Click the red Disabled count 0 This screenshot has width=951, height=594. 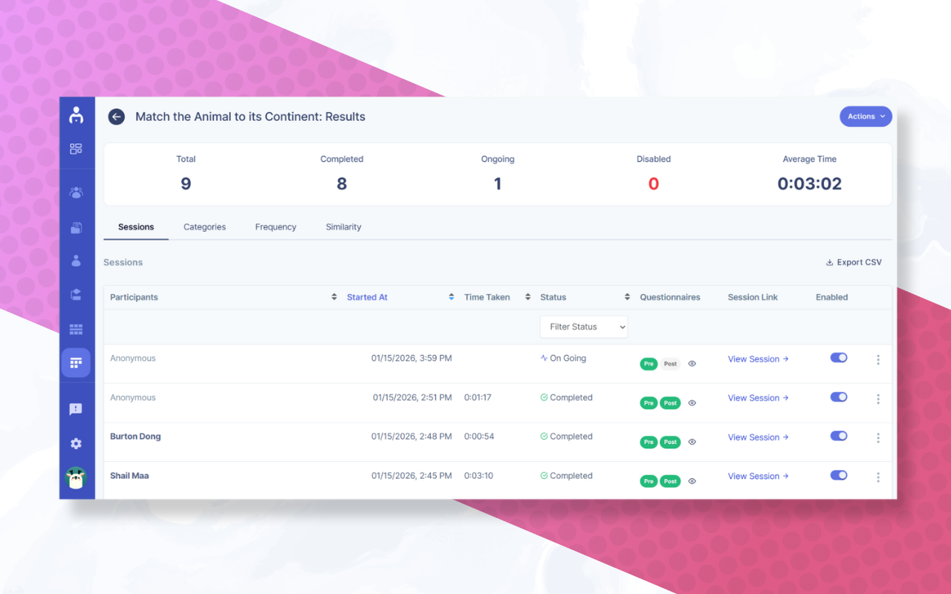coord(654,184)
